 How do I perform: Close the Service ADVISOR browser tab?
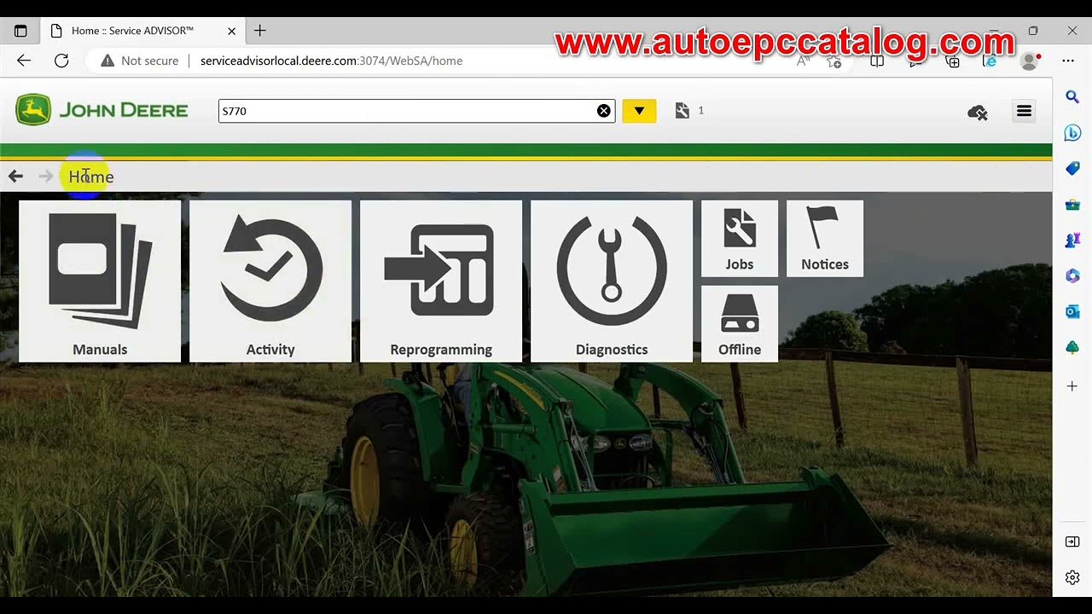tap(231, 31)
